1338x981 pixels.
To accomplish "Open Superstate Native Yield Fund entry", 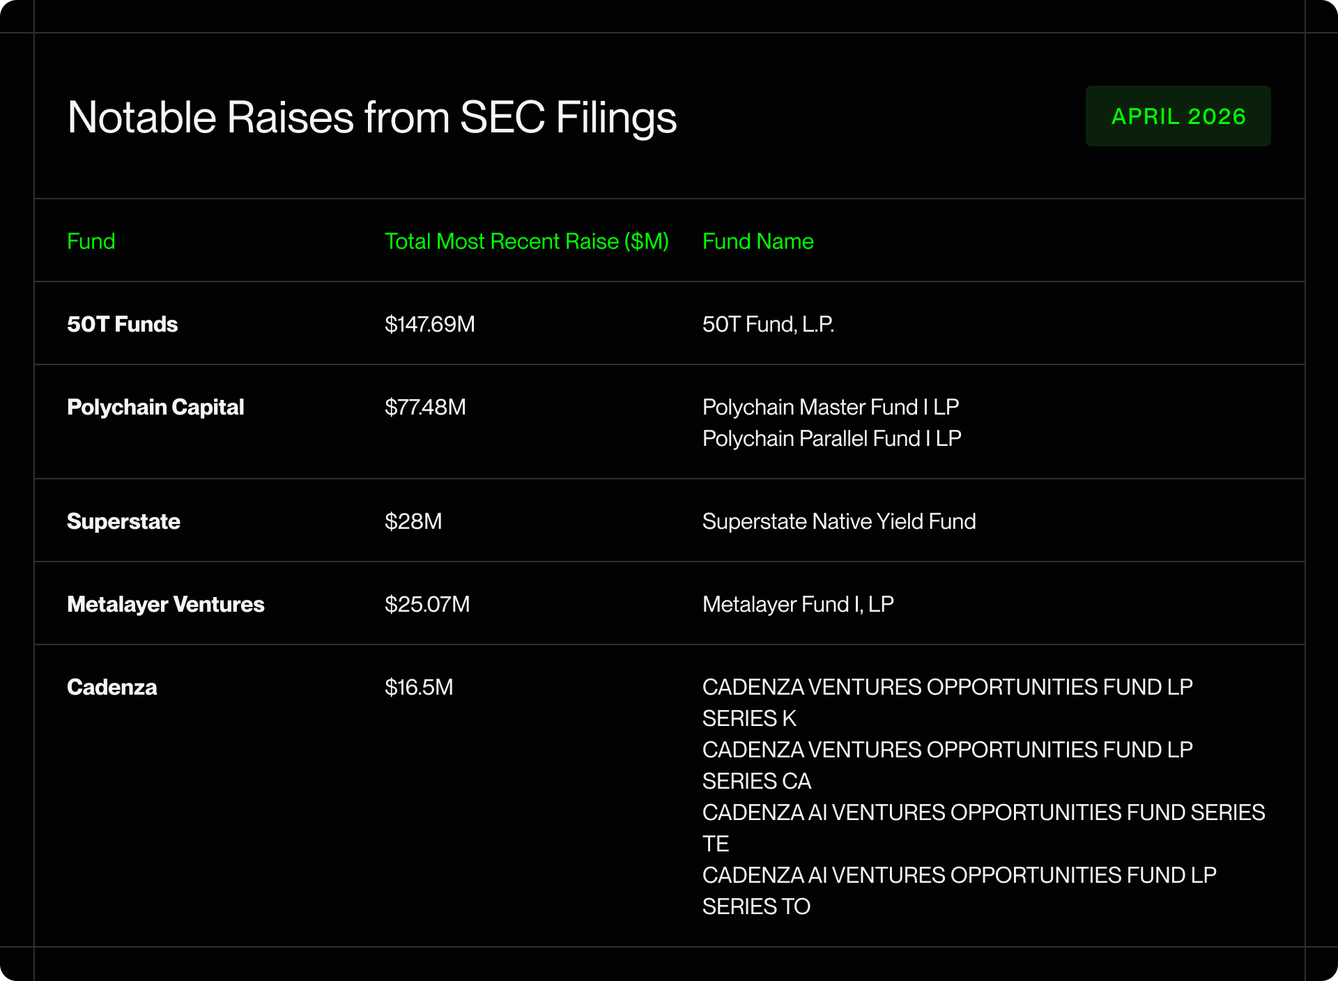I will click(839, 521).
